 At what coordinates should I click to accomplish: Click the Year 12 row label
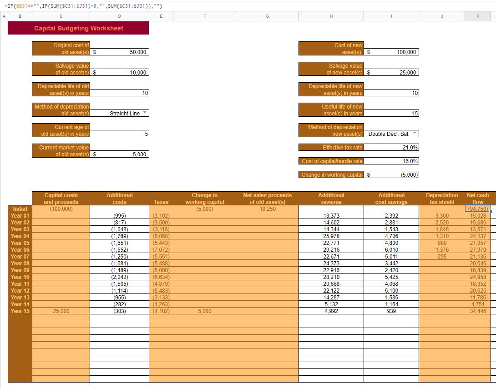[20, 291]
